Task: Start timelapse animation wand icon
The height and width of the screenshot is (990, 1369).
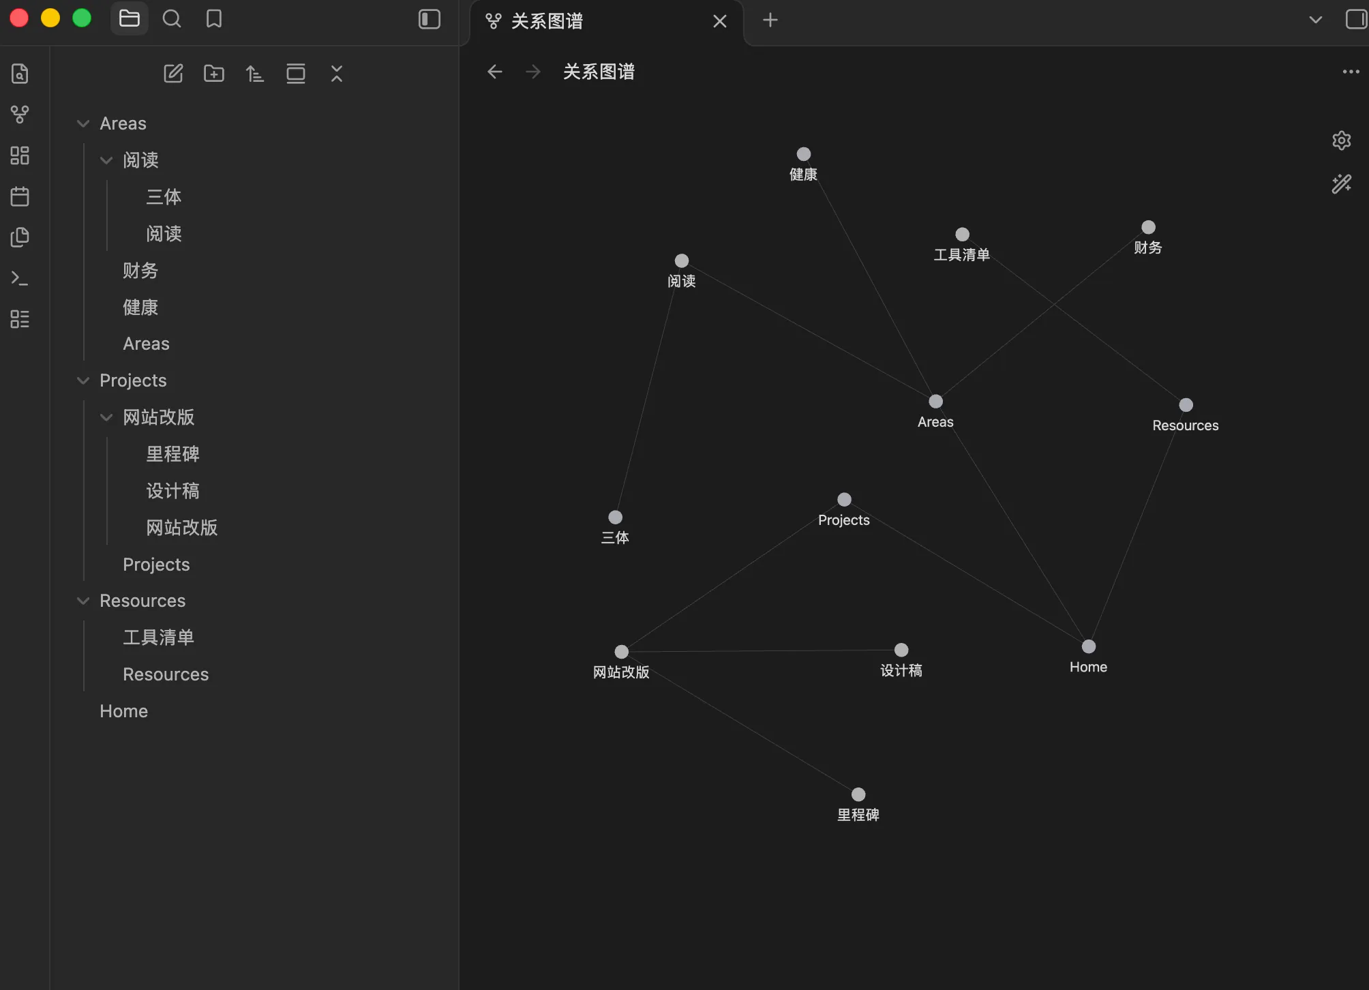Action: (1342, 183)
